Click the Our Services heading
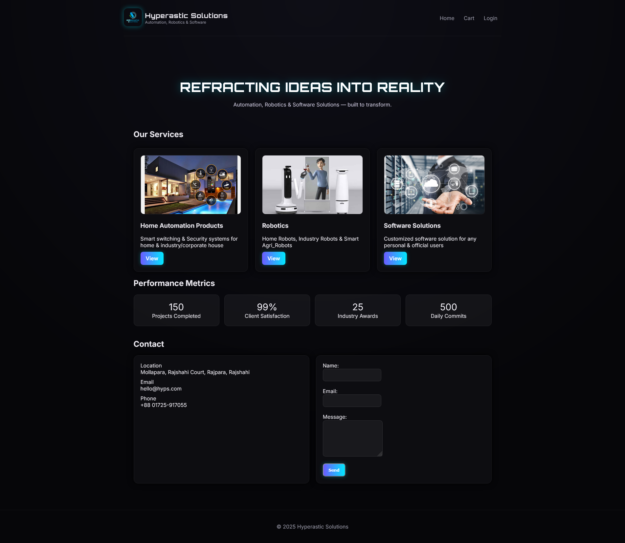This screenshot has height=543, width=625. (x=158, y=134)
